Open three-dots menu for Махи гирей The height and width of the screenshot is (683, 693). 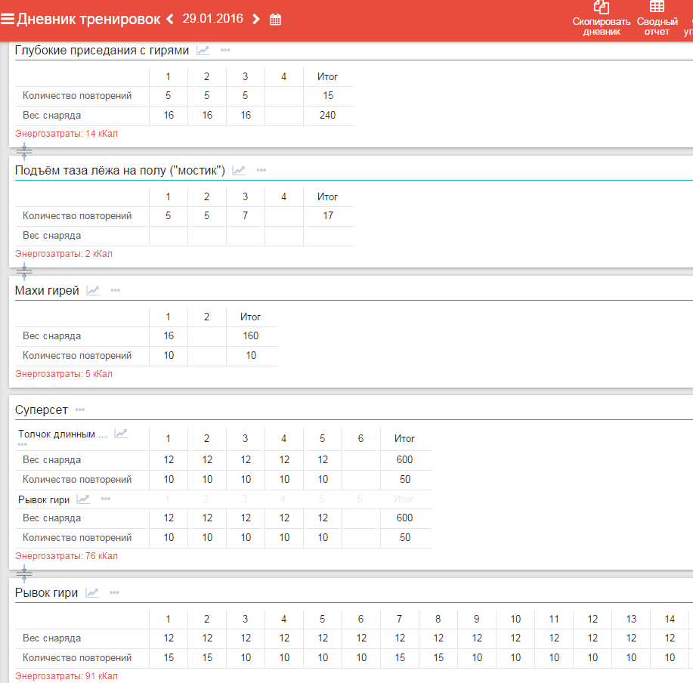point(116,290)
